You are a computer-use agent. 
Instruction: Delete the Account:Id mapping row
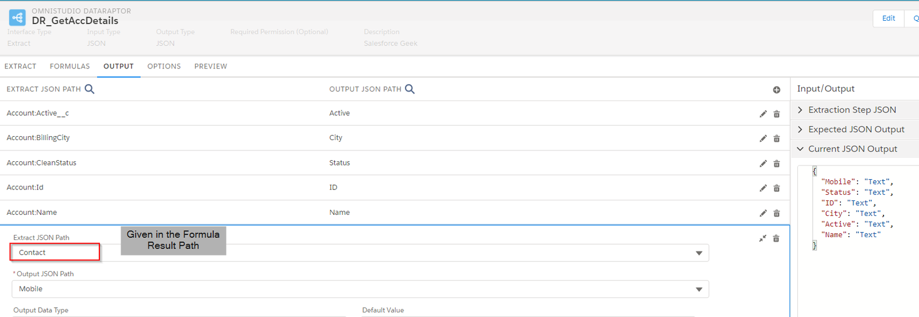777,188
